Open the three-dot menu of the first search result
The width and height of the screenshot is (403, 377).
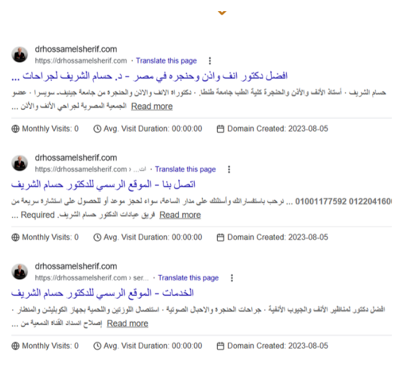click(x=210, y=61)
